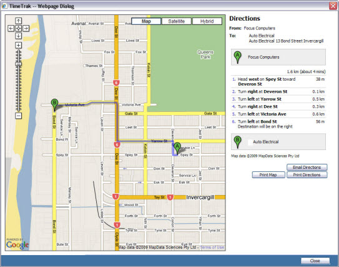
Task: Select step 3 Turn left at Yarrow St
Action: coord(278,99)
